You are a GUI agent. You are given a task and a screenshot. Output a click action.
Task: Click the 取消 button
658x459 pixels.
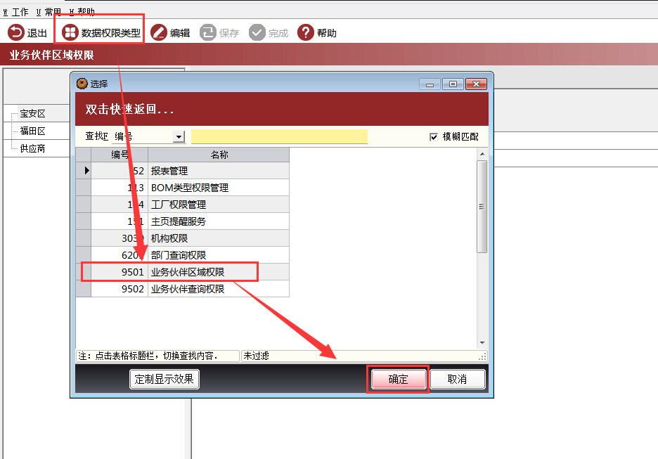458,380
